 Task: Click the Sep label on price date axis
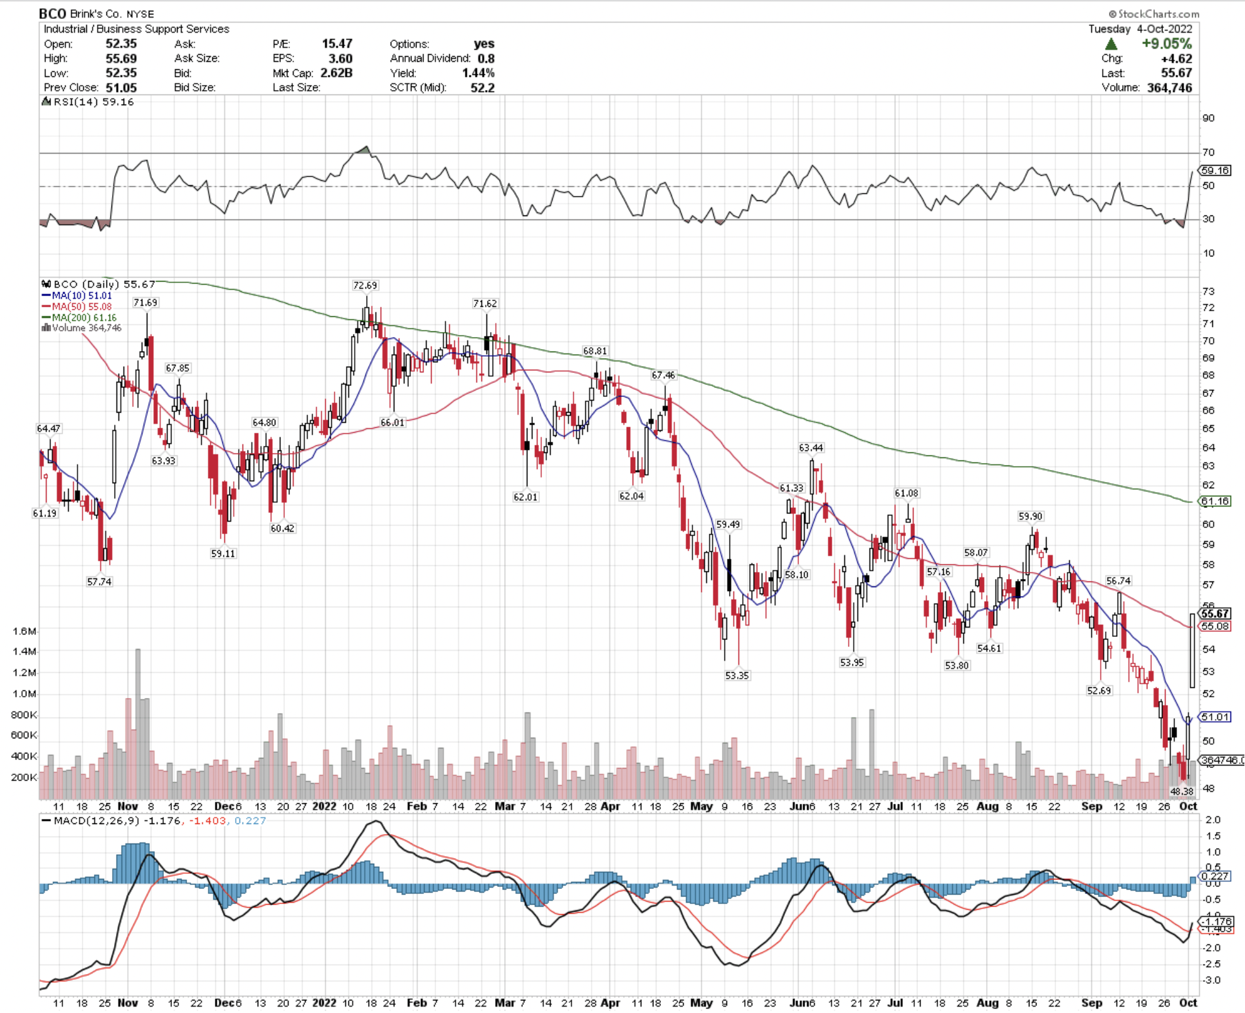pyautogui.click(x=1092, y=806)
